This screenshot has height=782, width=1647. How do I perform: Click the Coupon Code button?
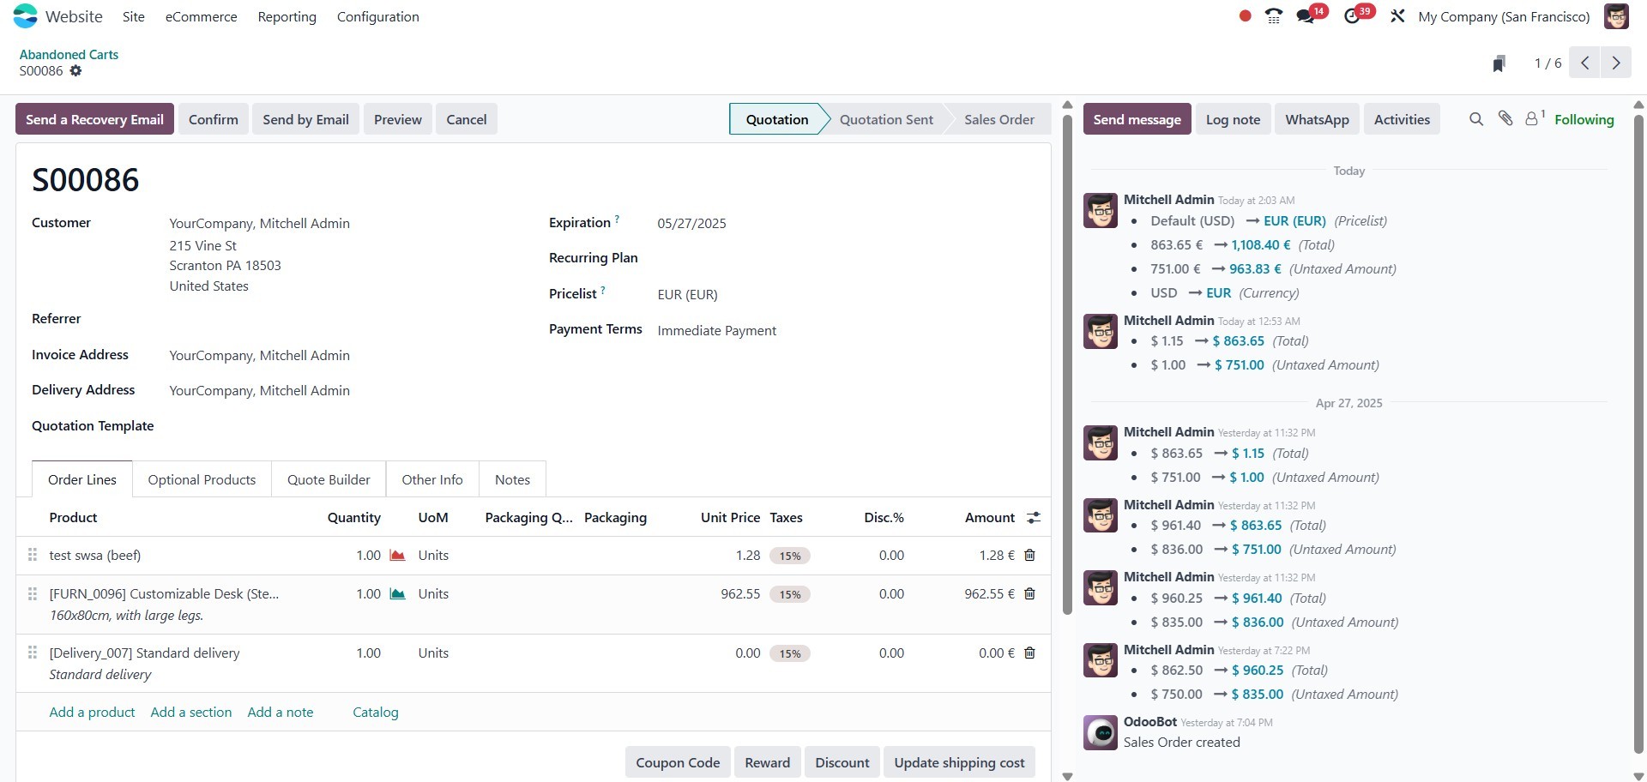point(678,762)
